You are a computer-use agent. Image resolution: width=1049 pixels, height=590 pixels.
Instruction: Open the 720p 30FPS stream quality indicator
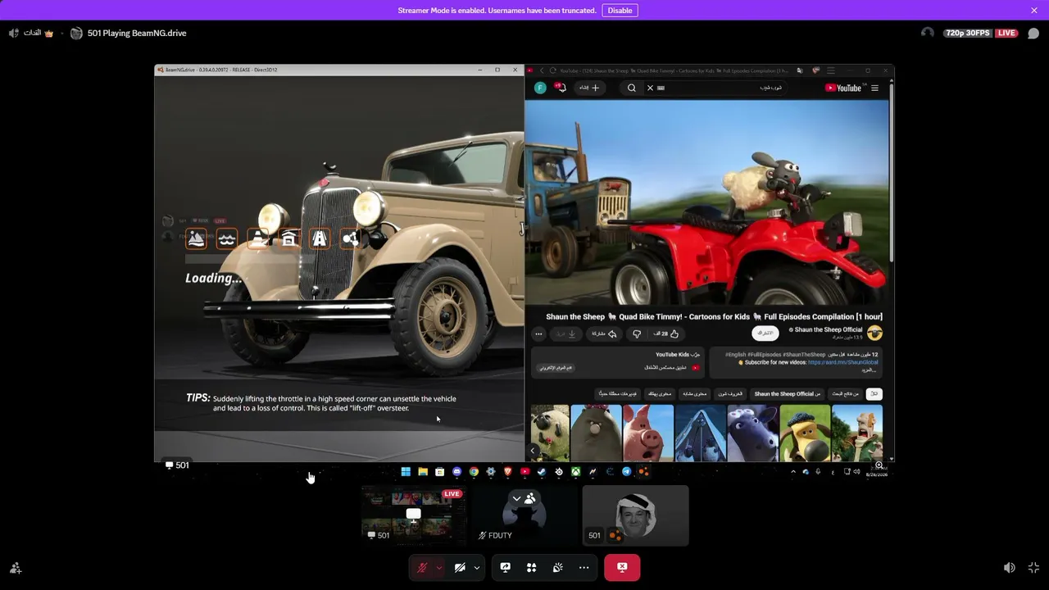pyautogui.click(x=967, y=34)
